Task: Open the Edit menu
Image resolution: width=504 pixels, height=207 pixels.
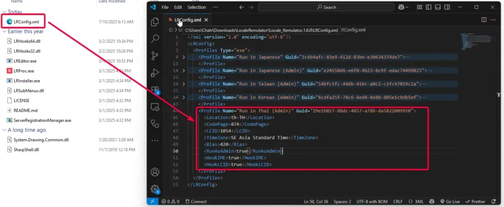Action: coord(178,7)
